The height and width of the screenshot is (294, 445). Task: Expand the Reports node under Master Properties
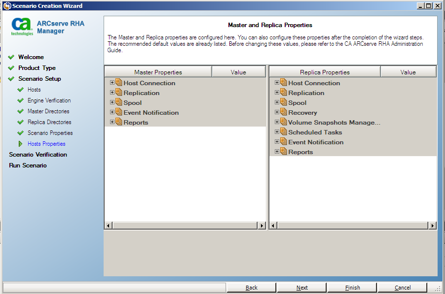[111, 122]
